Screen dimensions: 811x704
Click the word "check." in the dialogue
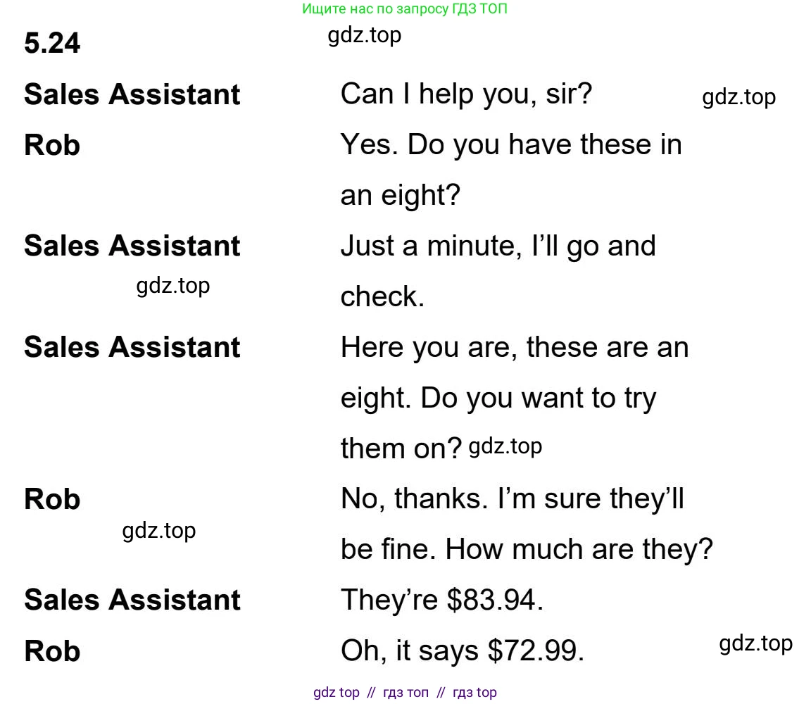(382, 296)
